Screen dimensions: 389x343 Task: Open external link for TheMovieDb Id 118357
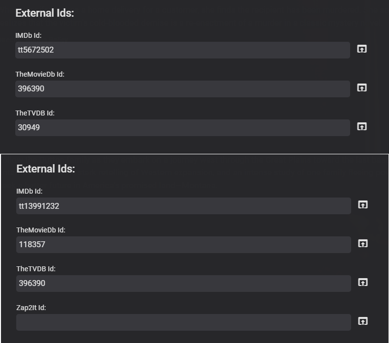[363, 244]
